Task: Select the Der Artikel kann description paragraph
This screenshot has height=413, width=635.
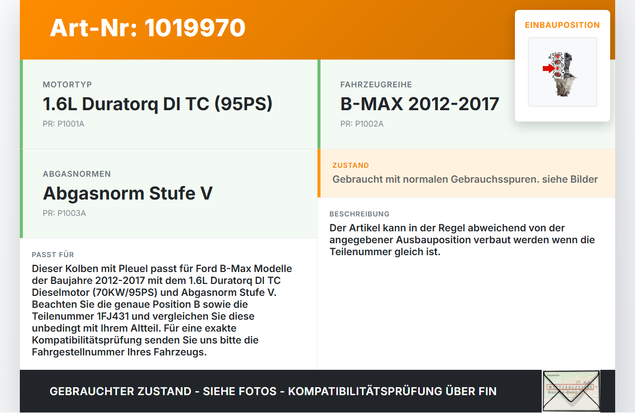Action: pyautogui.click(x=462, y=240)
